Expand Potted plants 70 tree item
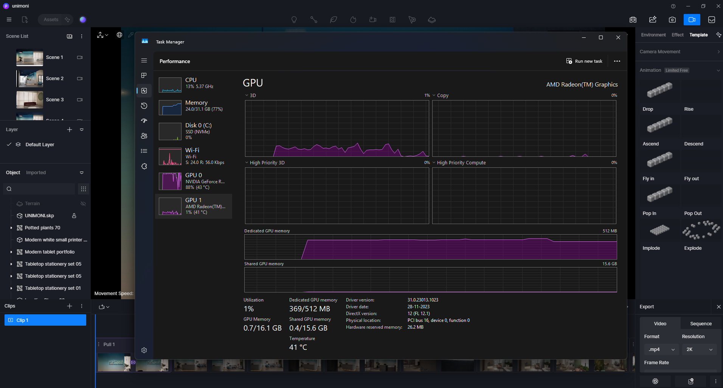 [x=11, y=228]
